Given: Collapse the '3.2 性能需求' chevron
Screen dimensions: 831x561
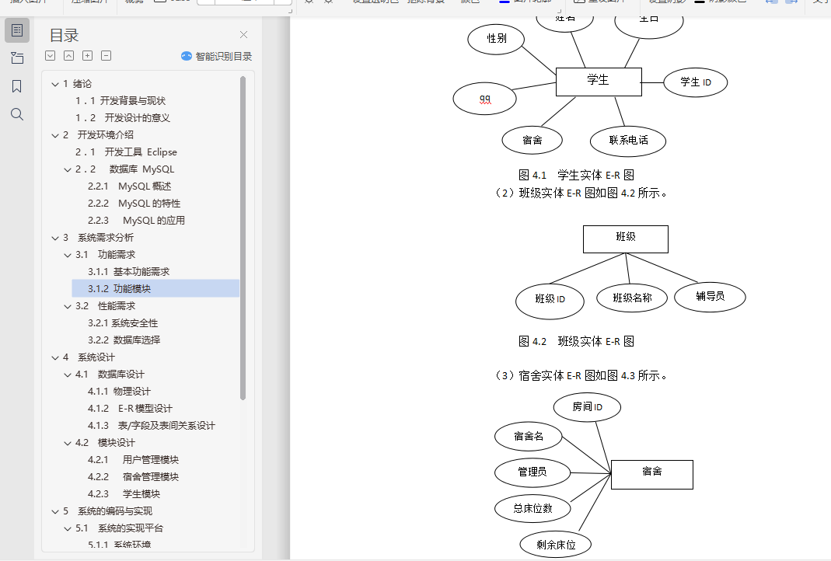Looking at the screenshot, I should click(68, 307).
